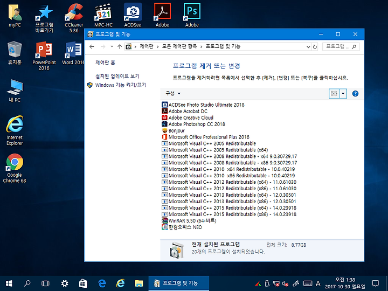Open the touch keyboard tray icon
Screen dimensions: 388x291
[x=308, y=283]
